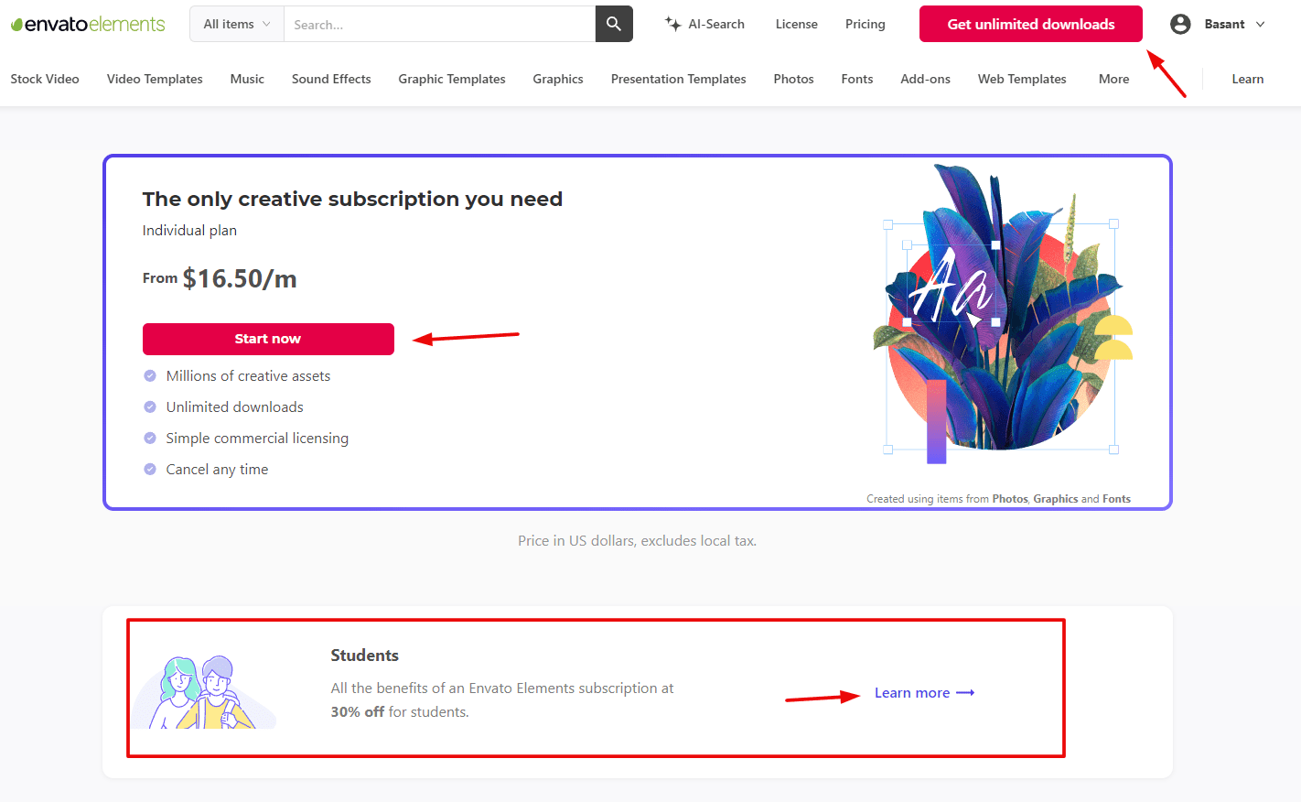Screen dimensions: 1301x802
Task: Select the Stock Video menu item
Action: [45, 79]
